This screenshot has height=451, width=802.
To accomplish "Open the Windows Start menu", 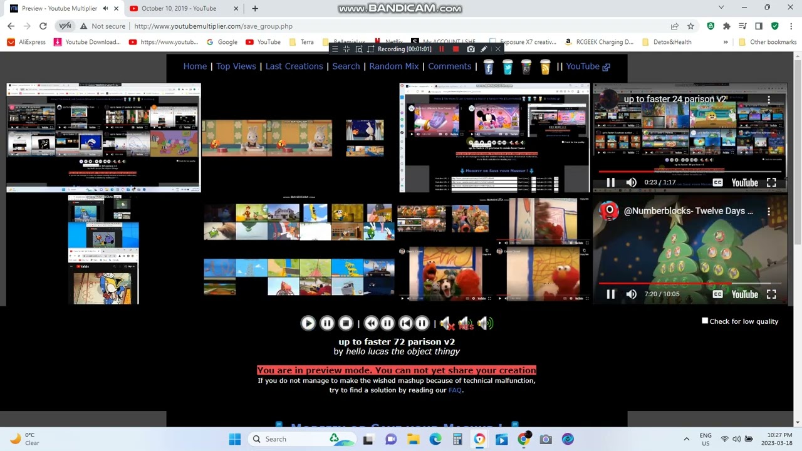I will [x=235, y=439].
